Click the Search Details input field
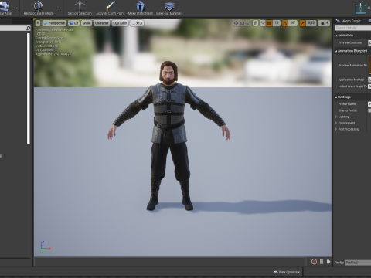Viewport: 371px width, 278px height. coord(352,28)
